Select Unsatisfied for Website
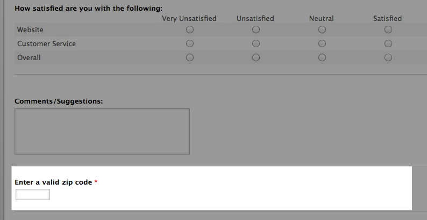This screenshot has height=220, width=427. [x=255, y=30]
